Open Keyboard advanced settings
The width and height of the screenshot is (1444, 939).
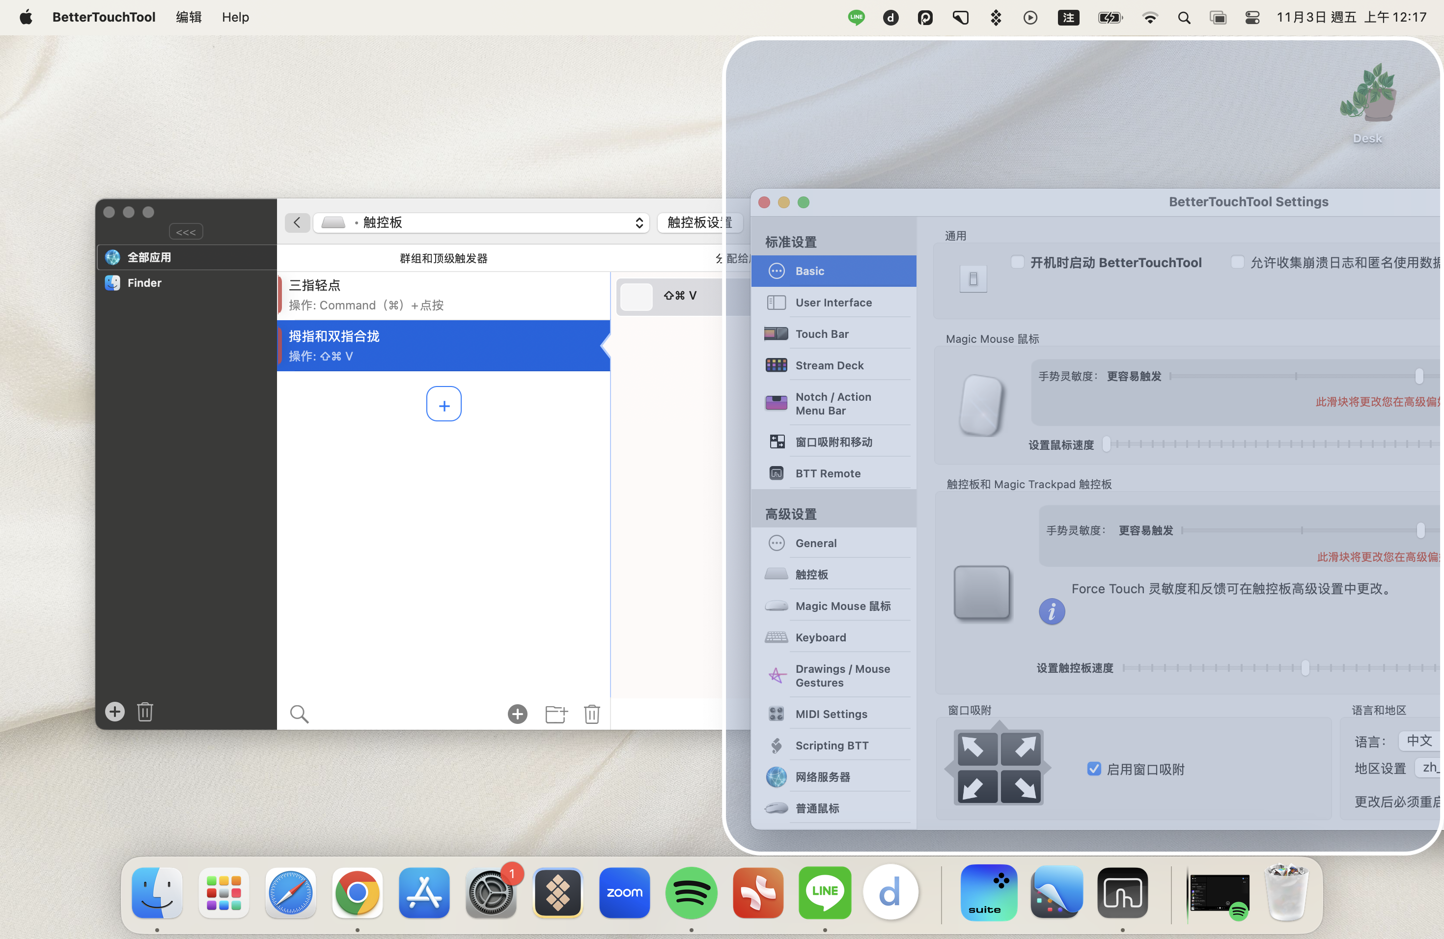(833, 637)
